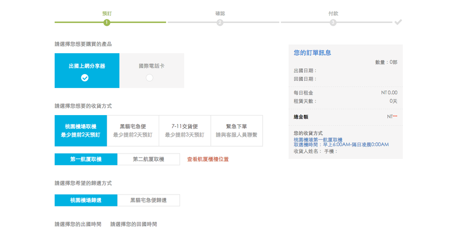The width and height of the screenshot is (463, 233).
Task: Open 查看航廈櫃檯位置 link
Action: pyautogui.click(x=208, y=159)
